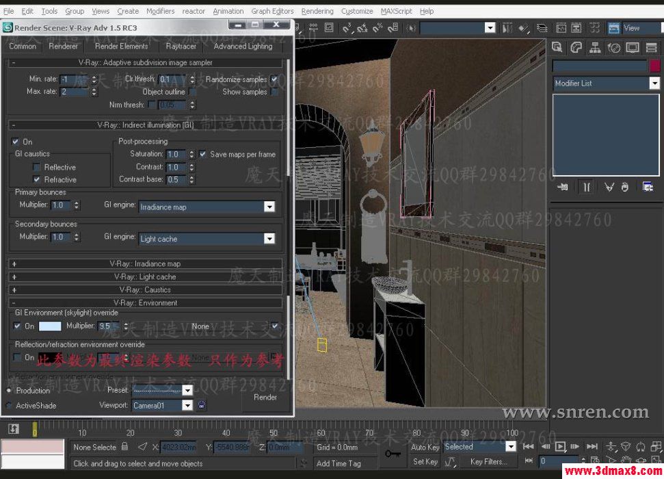Open the Display command panel icon
664x479 pixels.
633,47
